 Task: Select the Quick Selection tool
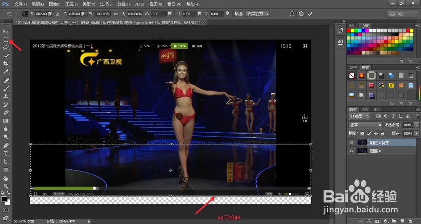click(5, 56)
